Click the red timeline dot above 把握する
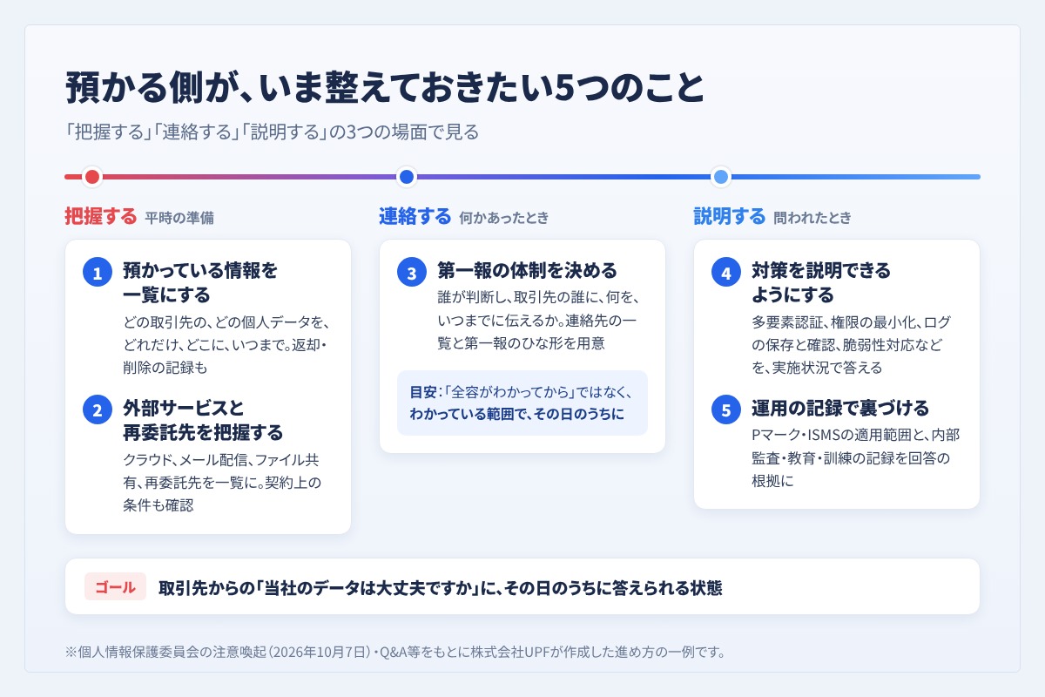 92,177
